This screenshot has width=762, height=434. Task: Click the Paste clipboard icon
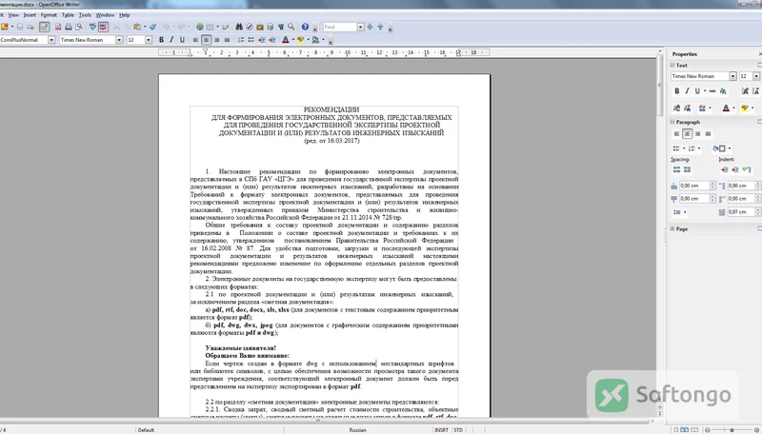tap(137, 28)
